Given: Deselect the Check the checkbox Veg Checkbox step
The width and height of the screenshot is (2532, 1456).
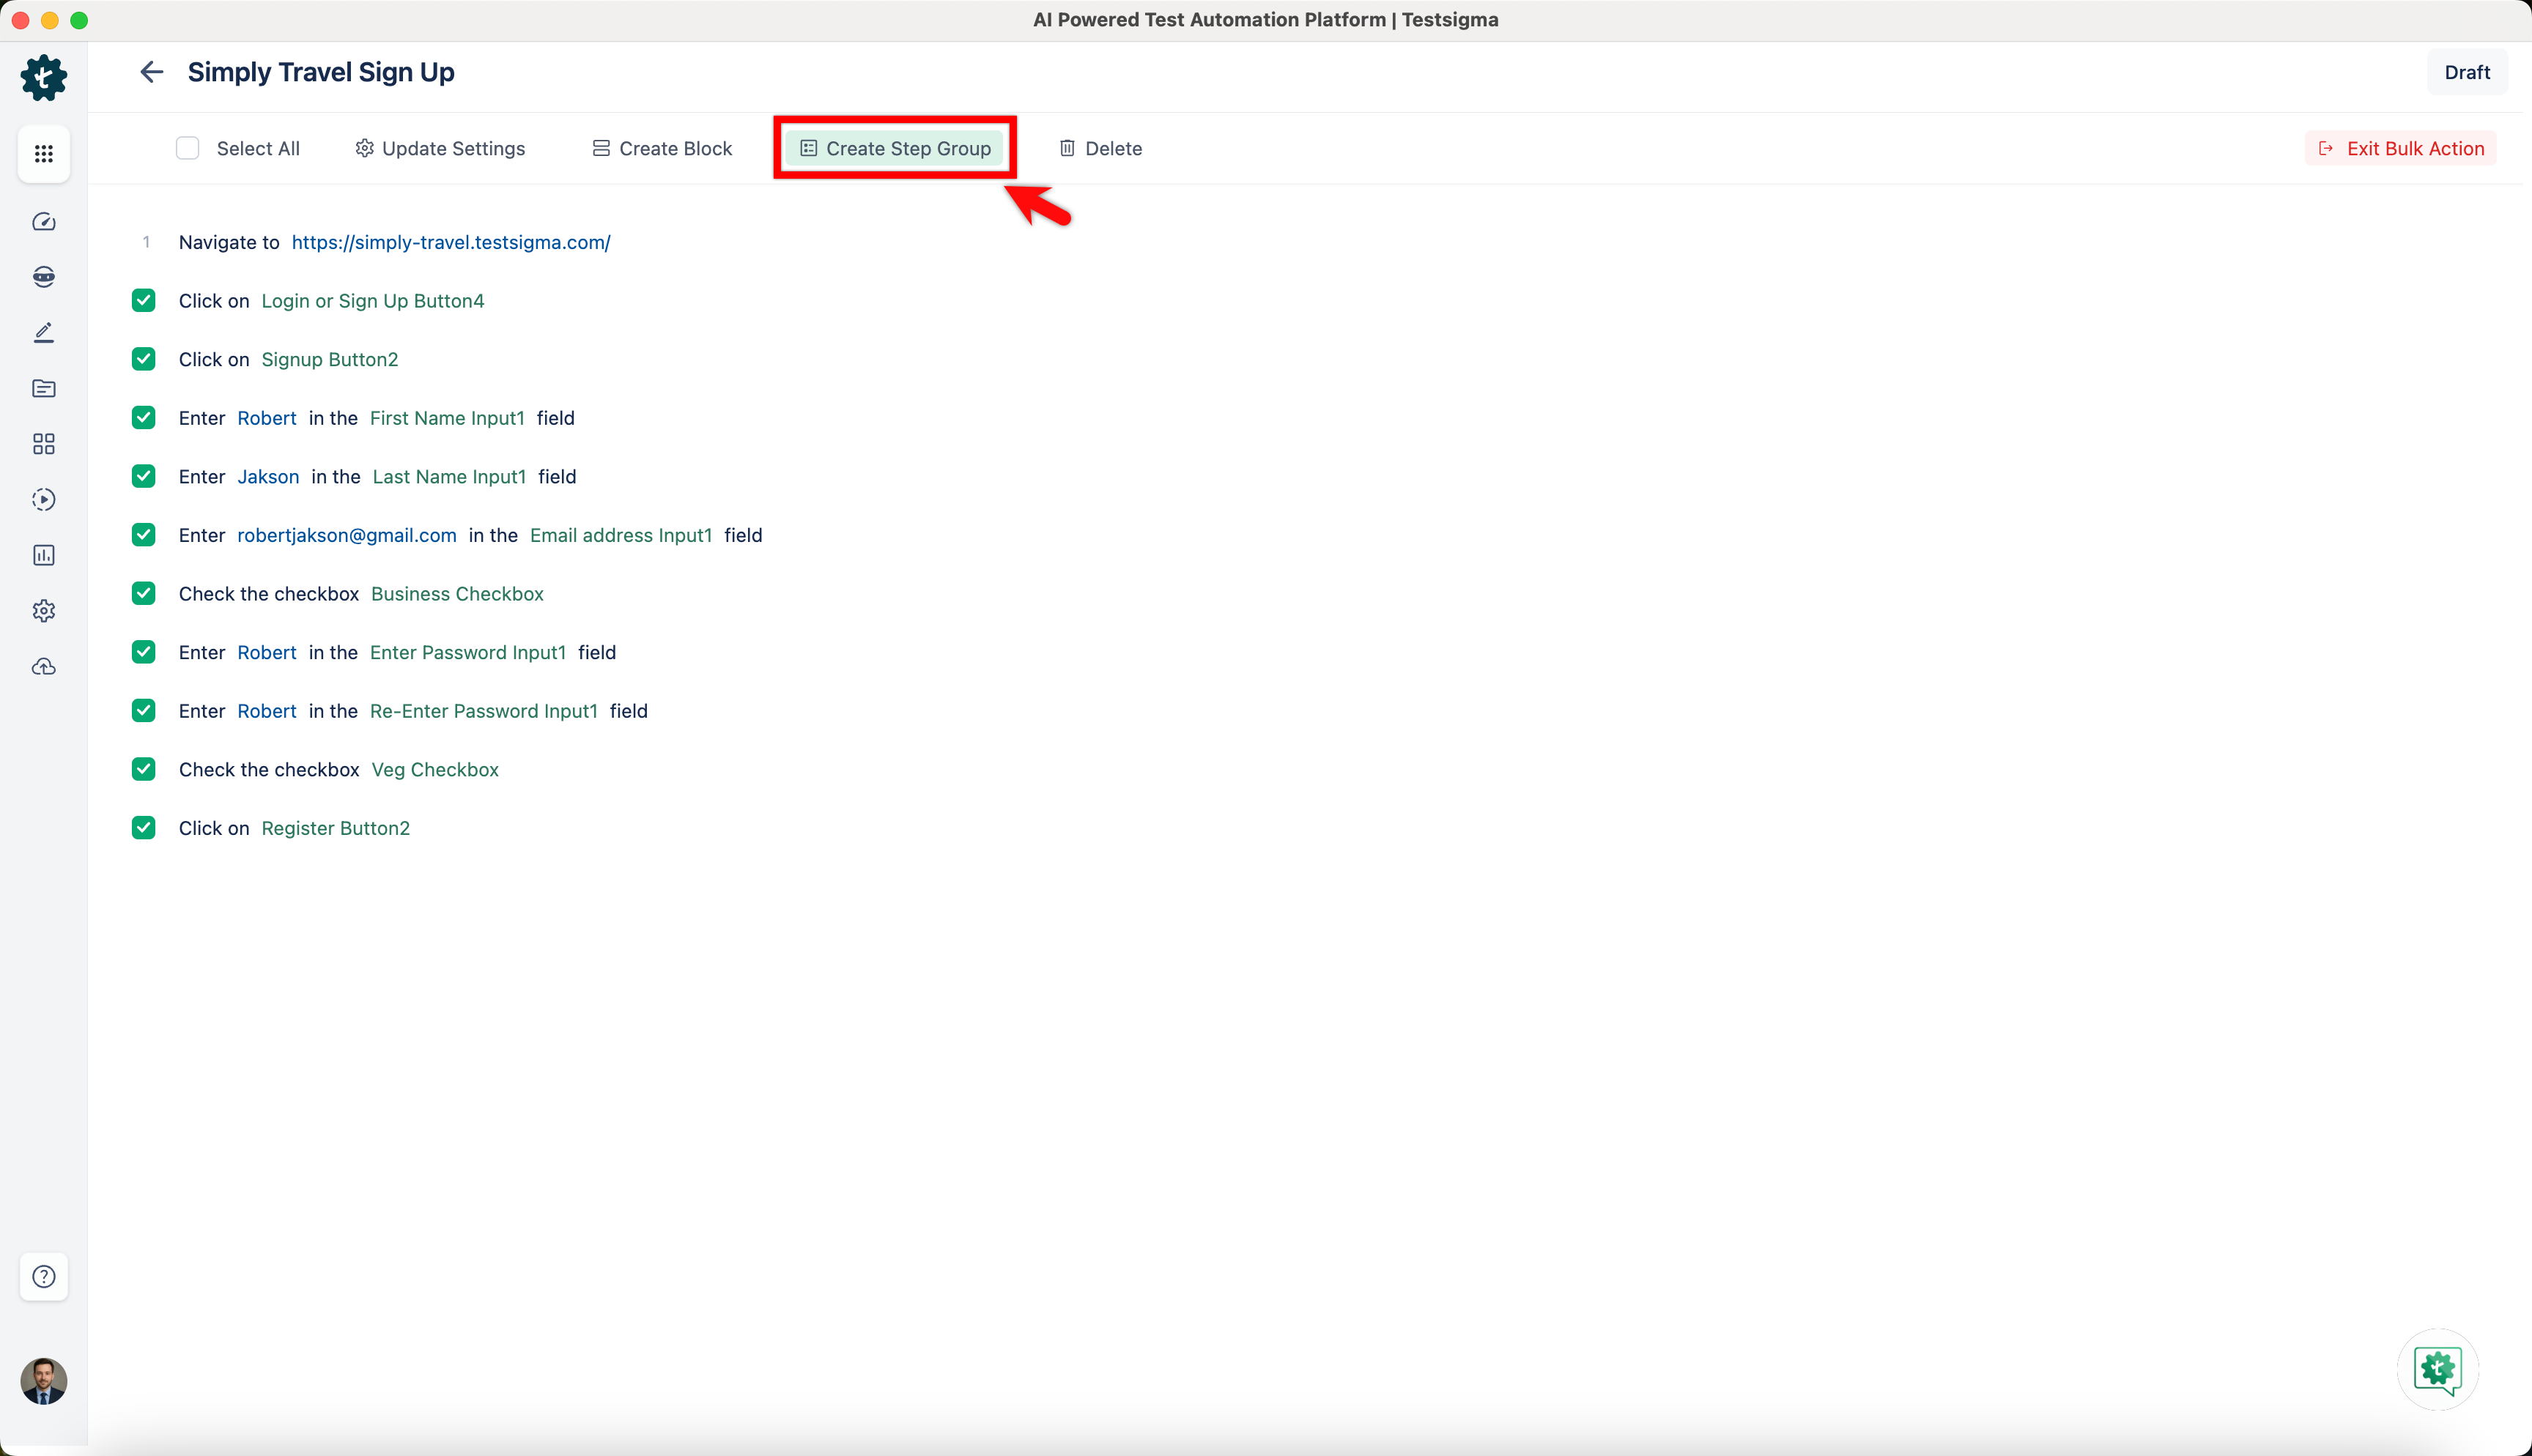Looking at the screenshot, I should (x=143, y=769).
